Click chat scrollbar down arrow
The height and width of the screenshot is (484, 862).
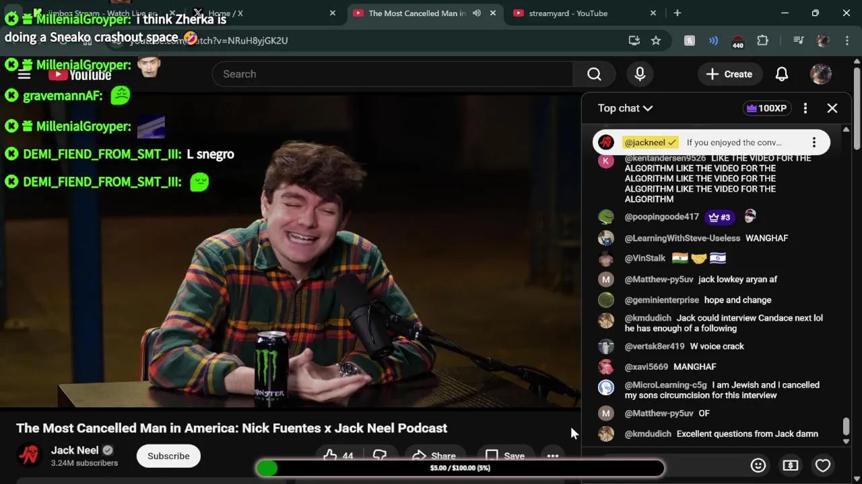click(846, 442)
